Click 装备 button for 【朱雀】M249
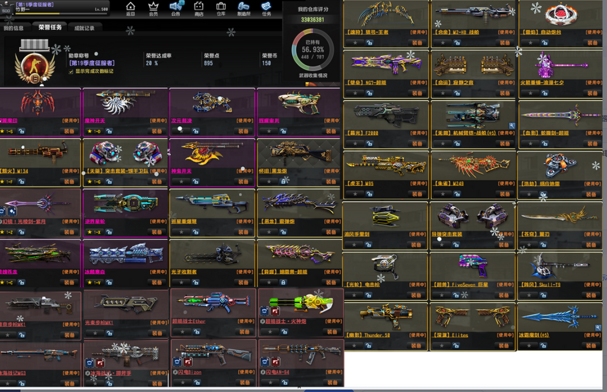 pyautogui.click(x=504, y=194)
